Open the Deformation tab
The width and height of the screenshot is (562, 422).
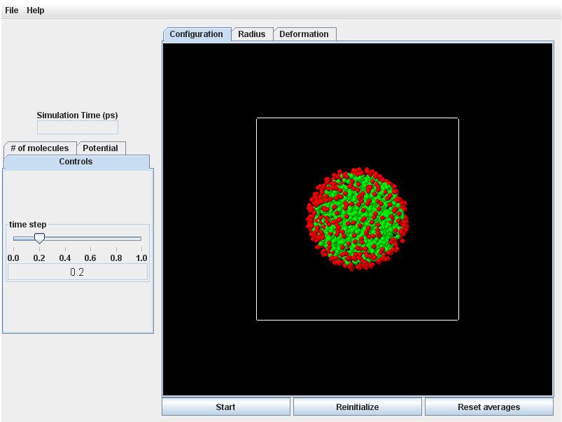pyautogui.click(x=304, y=34)
